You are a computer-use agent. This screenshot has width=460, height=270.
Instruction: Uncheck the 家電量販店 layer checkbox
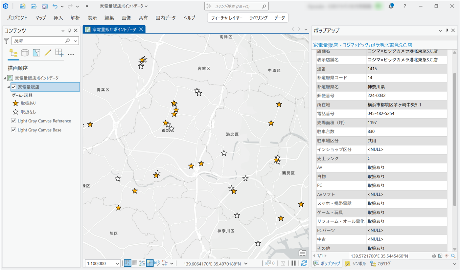click(x=14, y=87)
